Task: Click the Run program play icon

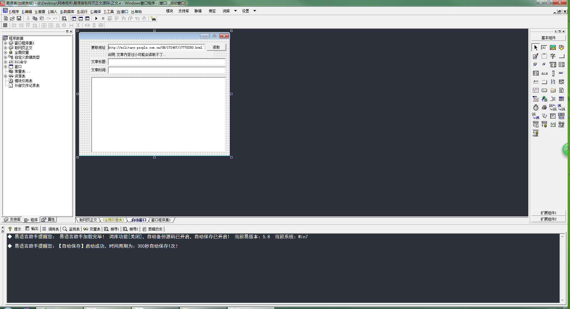Action: pyautogui.click(x=96, y=19)
